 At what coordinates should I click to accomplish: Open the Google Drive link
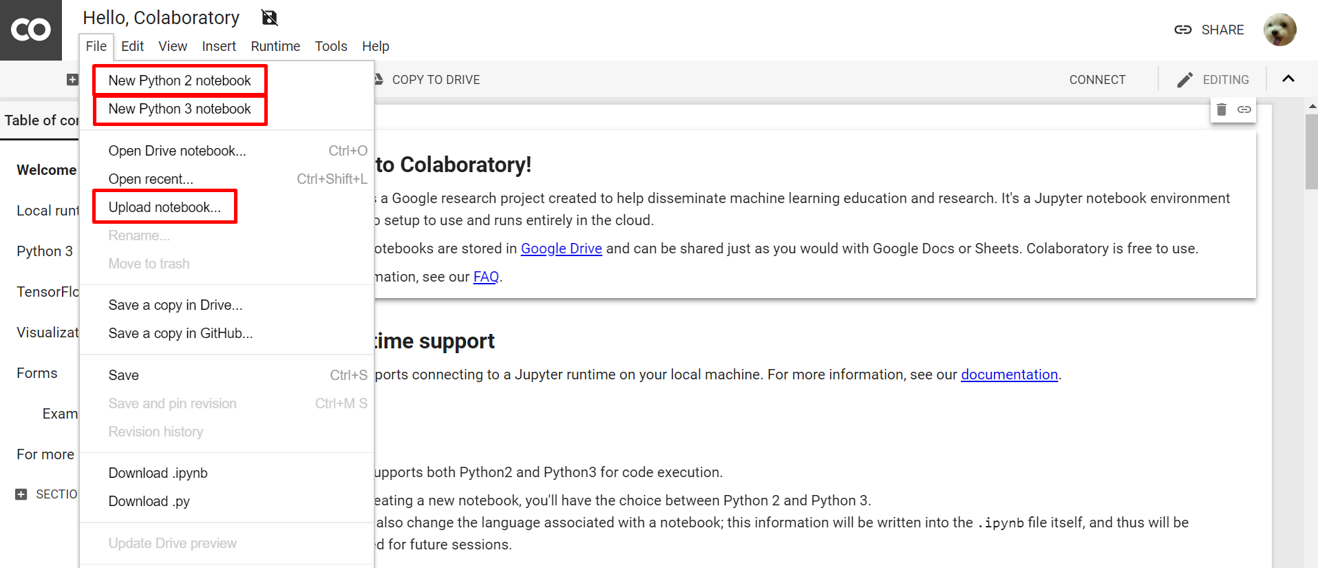(561, 249)
